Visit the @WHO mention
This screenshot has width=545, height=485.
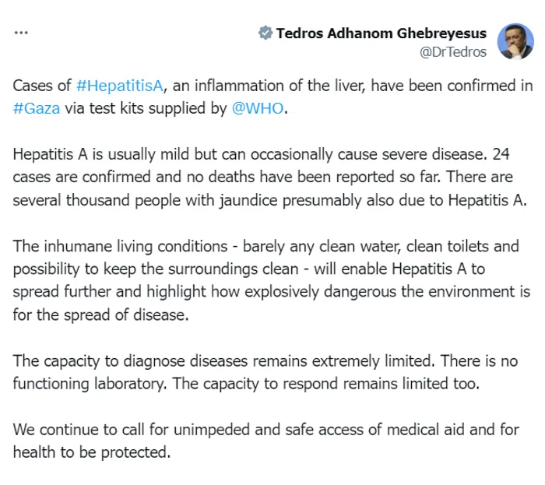point(258,108)
